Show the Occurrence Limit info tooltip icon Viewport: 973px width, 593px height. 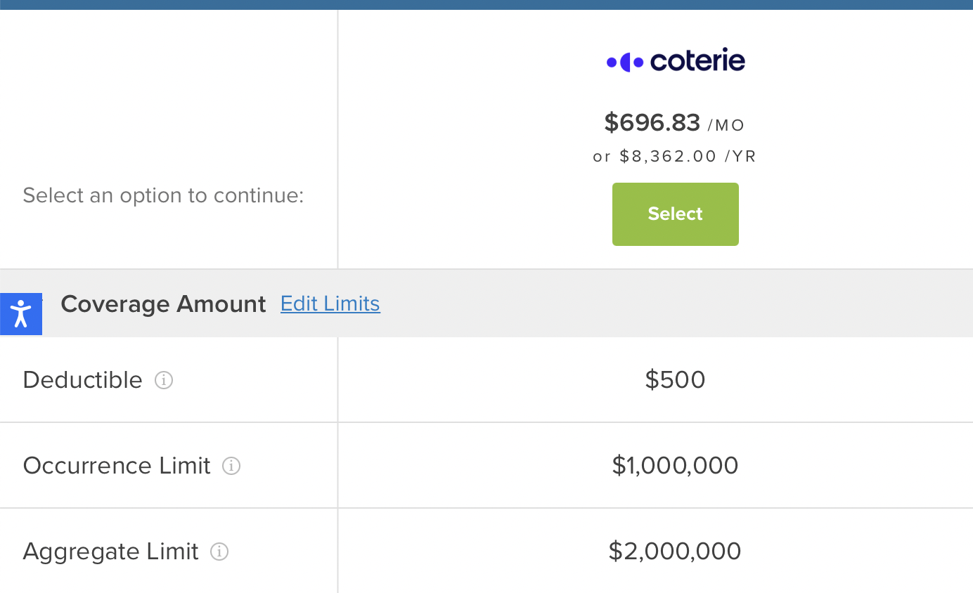coord(231,466)
